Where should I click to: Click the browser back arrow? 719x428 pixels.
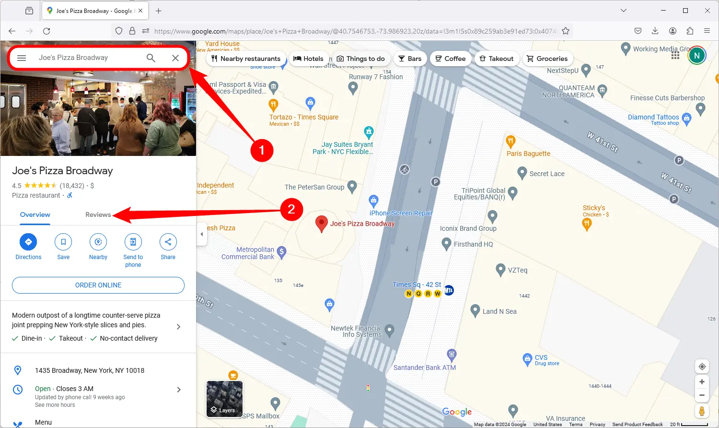pos(12,31)
